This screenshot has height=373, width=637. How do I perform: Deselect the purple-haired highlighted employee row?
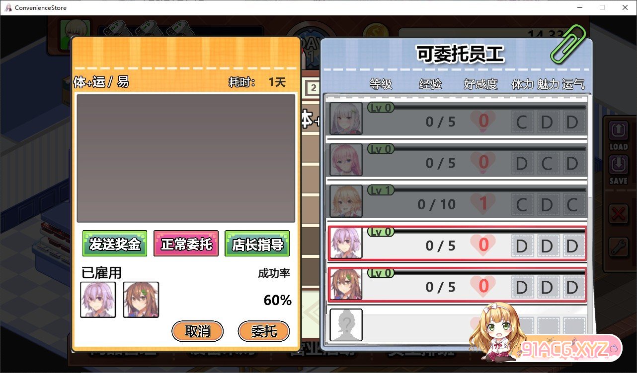coord(457,243)
